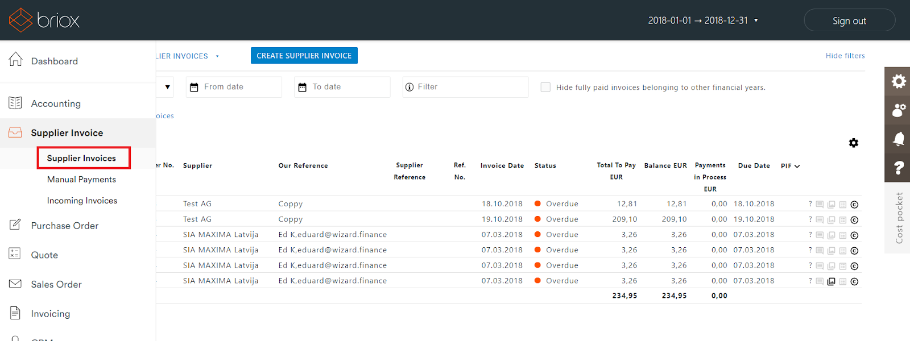
Task: Open the dark highlighted attachment icon
Action: click(x=831, y=281)
